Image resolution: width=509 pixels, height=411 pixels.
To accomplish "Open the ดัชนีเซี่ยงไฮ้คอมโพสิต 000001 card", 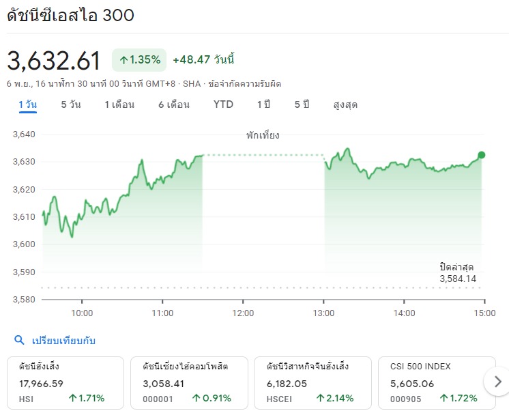I will tap(189, 383).
